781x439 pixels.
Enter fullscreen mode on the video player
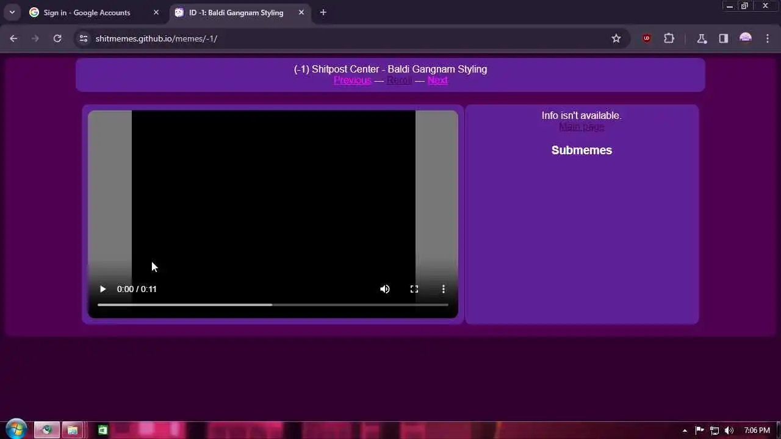(x=414, y=289)
